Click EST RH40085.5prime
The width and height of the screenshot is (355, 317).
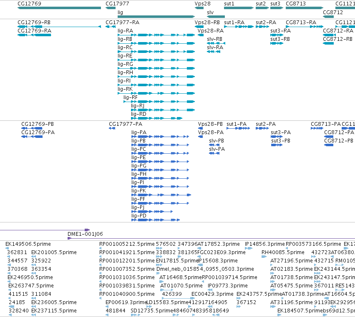(283, 252)
